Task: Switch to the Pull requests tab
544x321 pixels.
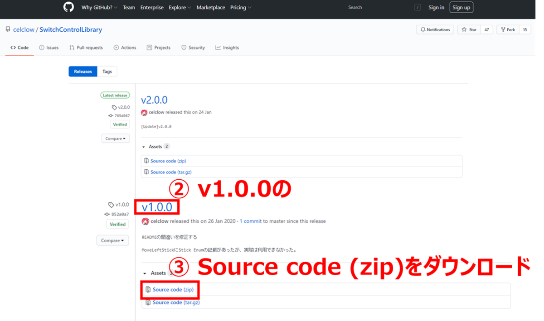Action: [x=86, y=48]
